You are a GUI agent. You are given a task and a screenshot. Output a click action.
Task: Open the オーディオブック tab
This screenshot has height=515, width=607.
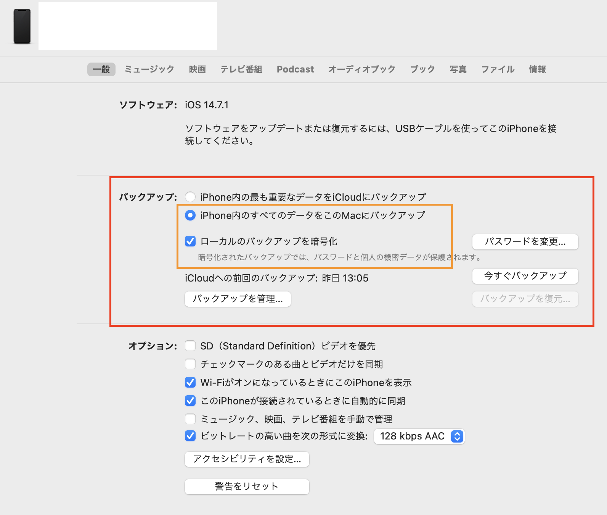coord(362,69)
